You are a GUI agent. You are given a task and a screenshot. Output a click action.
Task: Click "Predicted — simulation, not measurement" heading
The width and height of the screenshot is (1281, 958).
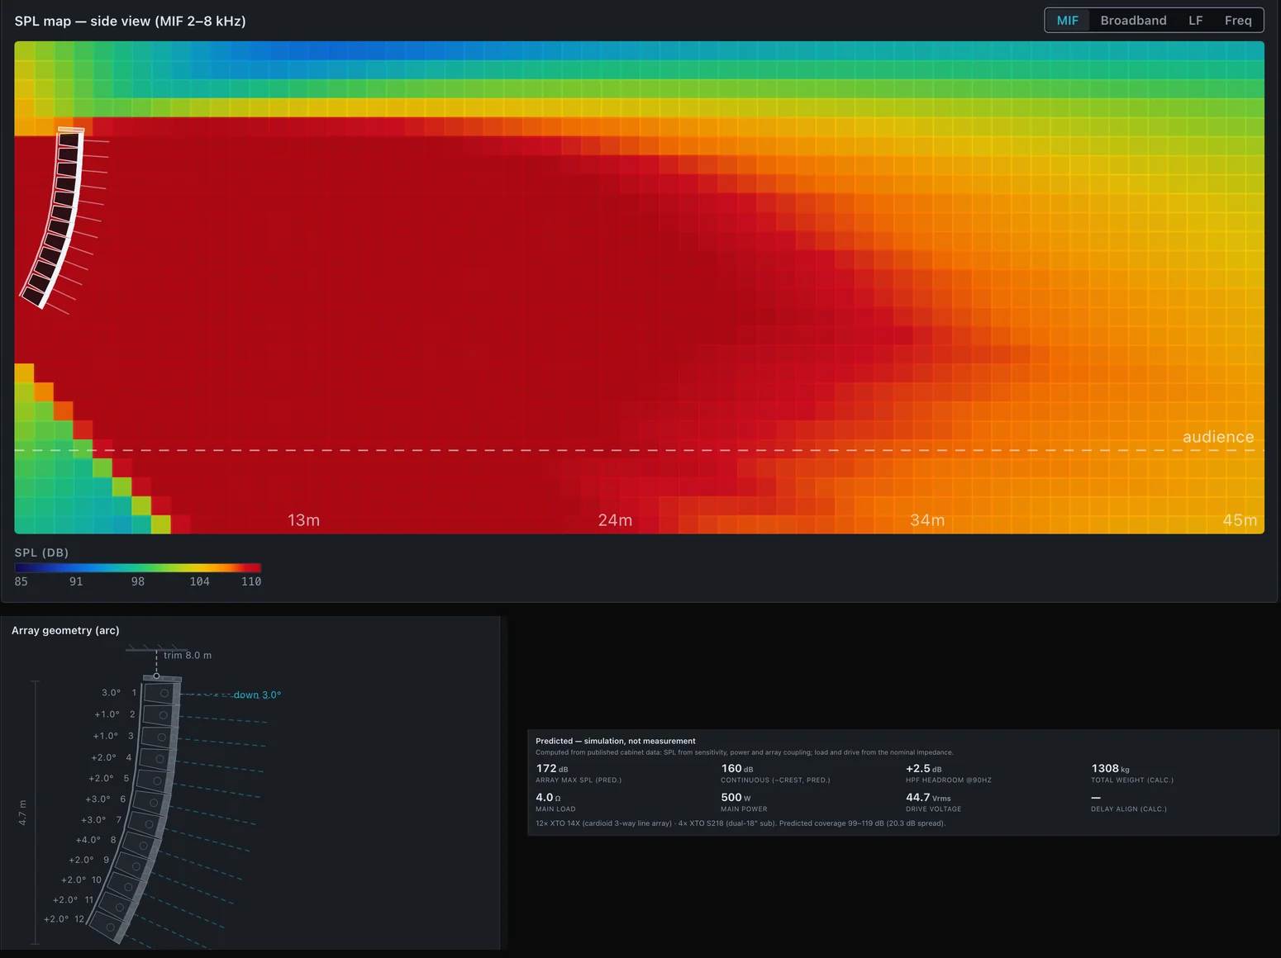[x=616, y=741]
